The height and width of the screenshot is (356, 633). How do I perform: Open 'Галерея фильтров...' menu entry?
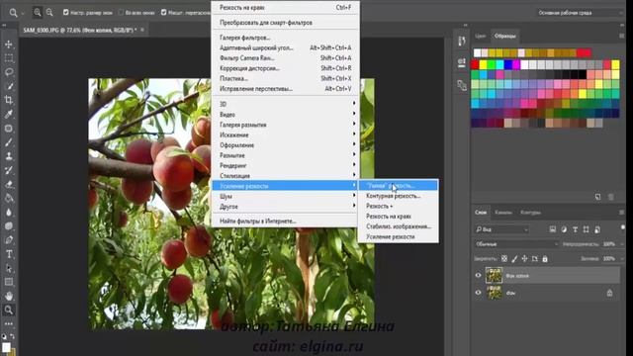[285, 38]
